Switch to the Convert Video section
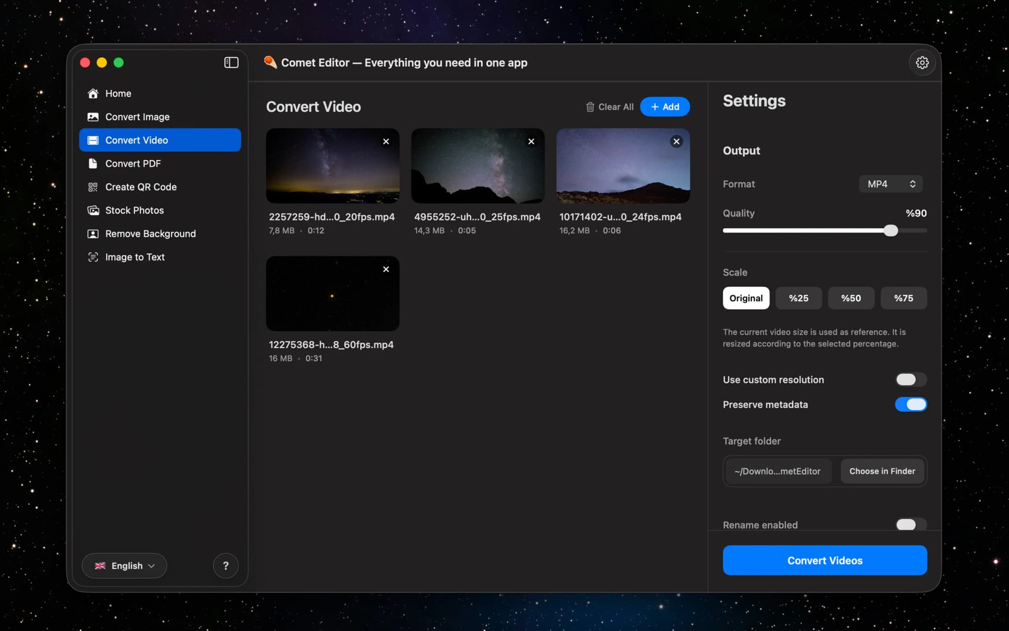 [135, 140]
